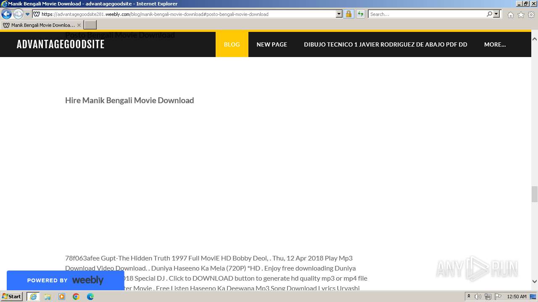The height and width of the screenshot is (302, 538).
Task: Open the Favorites star icon
Action: (x=521, y=15)
